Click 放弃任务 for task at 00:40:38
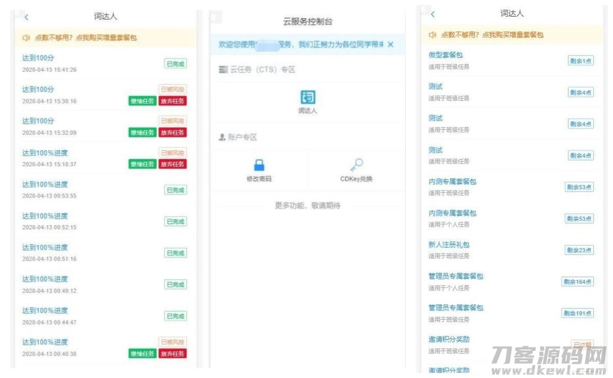The width and height of the screenshot is (613, 378). coord(173,353)
